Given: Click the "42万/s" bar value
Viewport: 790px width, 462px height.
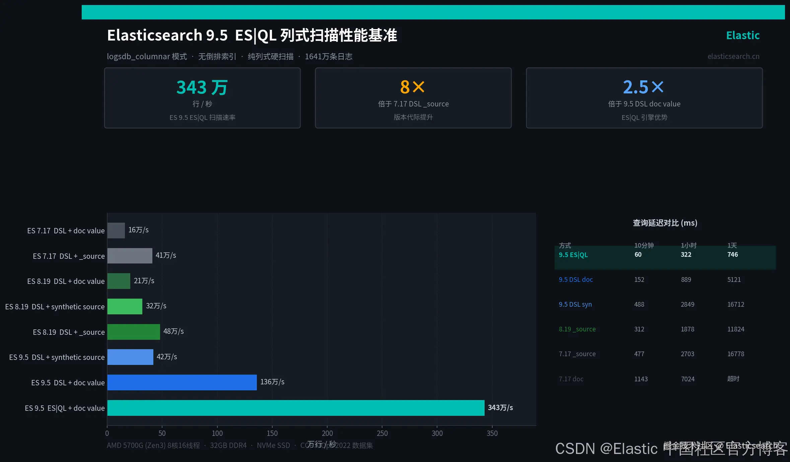Looking at the screenshot, I should (x=167, y=357).
